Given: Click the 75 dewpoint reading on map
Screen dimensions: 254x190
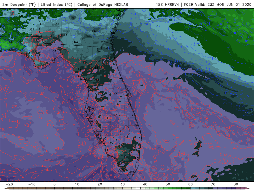Looking at the screenshot, I should [104, 140].
